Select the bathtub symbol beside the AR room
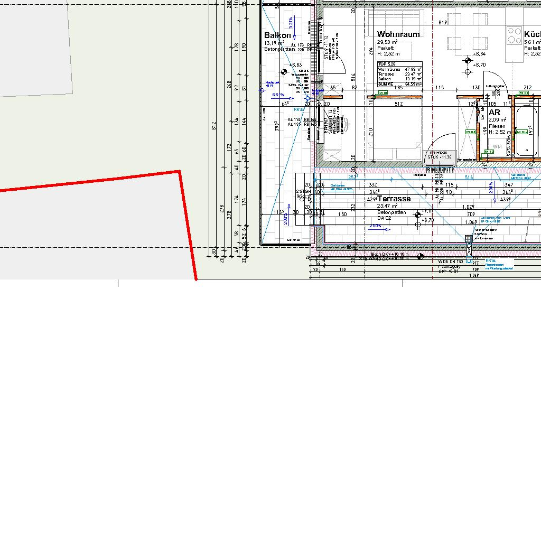The image size is (541, 541). [x=528, y=130]
